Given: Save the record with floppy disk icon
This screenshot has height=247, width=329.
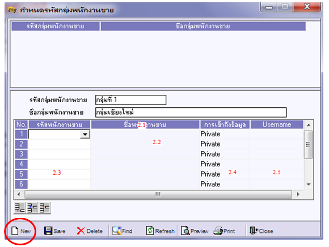Looking at the screenshot, I should click(x=48, y=231).
